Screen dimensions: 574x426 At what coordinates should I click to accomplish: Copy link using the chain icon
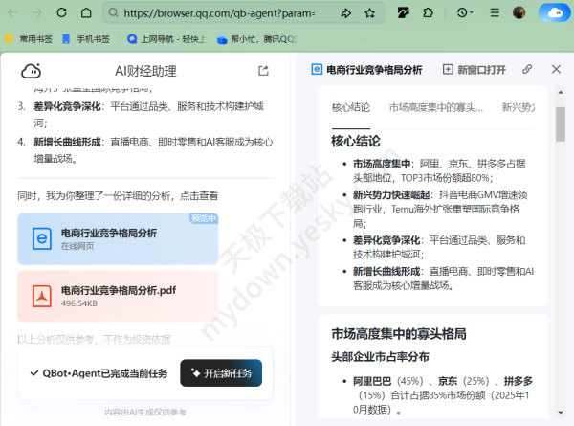tap(527, 70)
